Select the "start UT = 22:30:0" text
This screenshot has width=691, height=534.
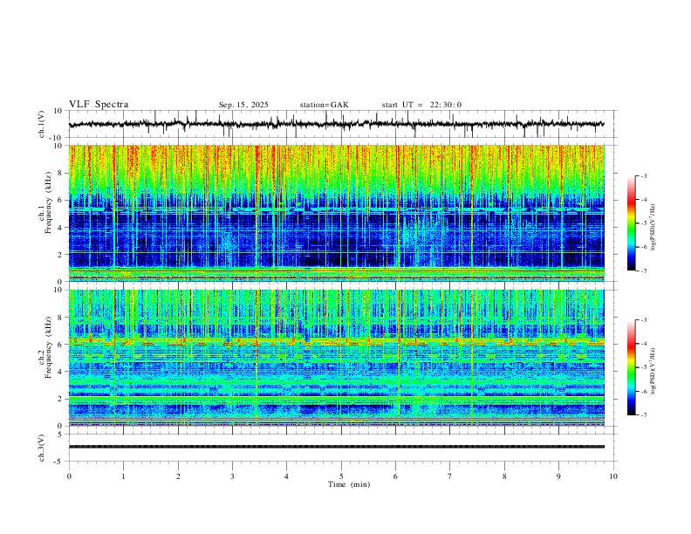click(421, 105)
